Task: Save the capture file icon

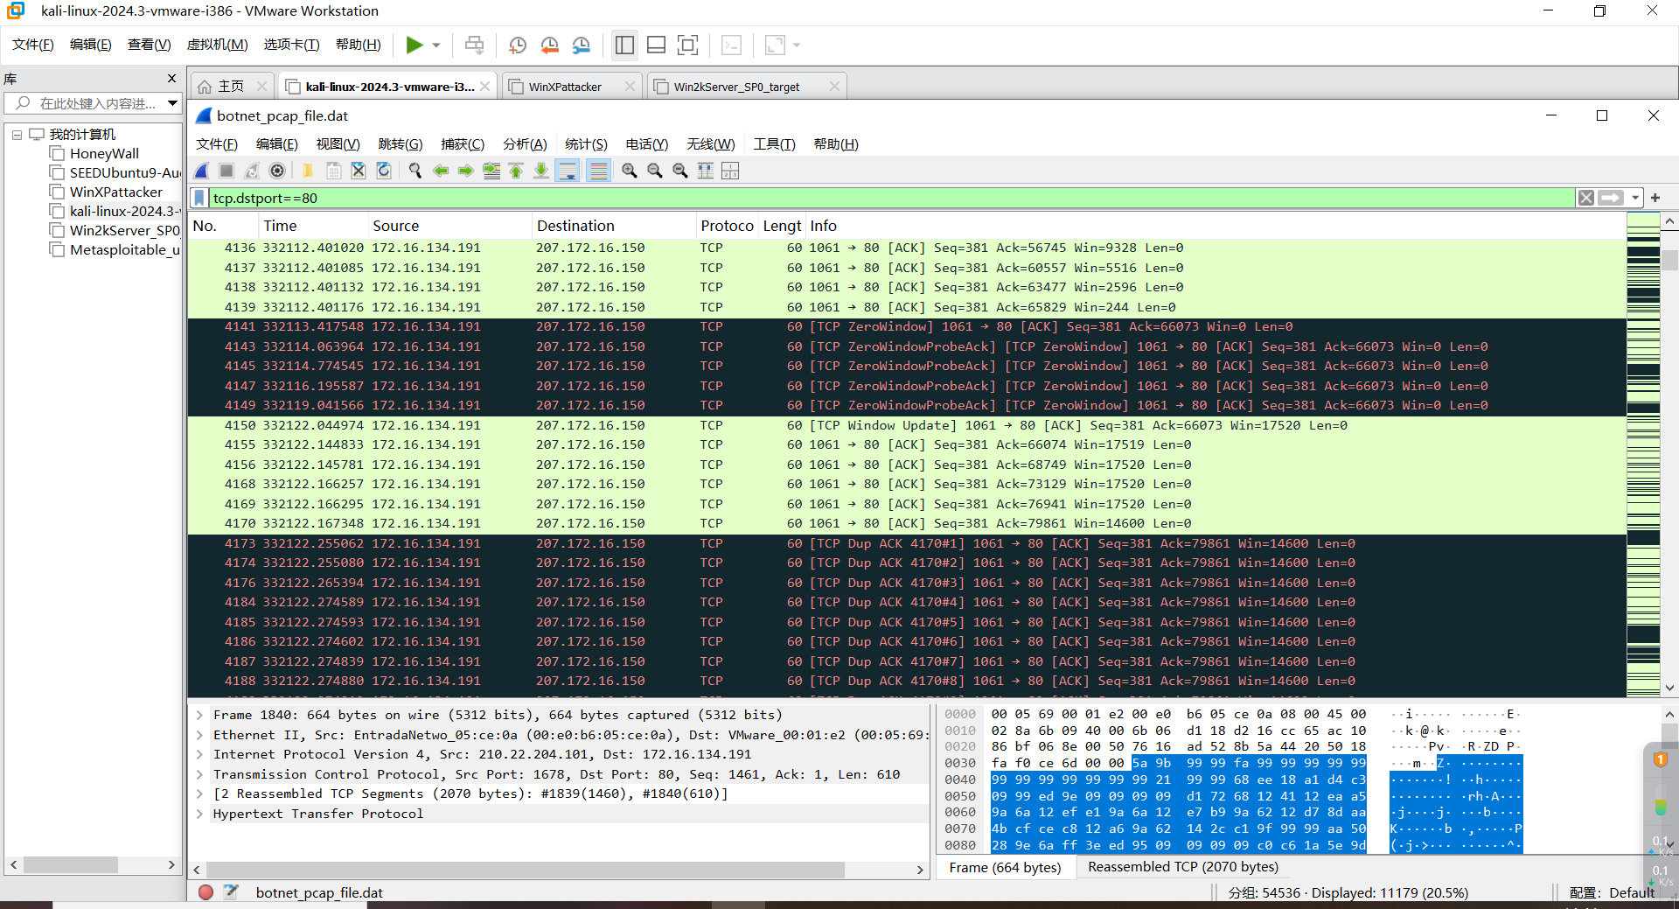Action: click(x=333, y=171)
